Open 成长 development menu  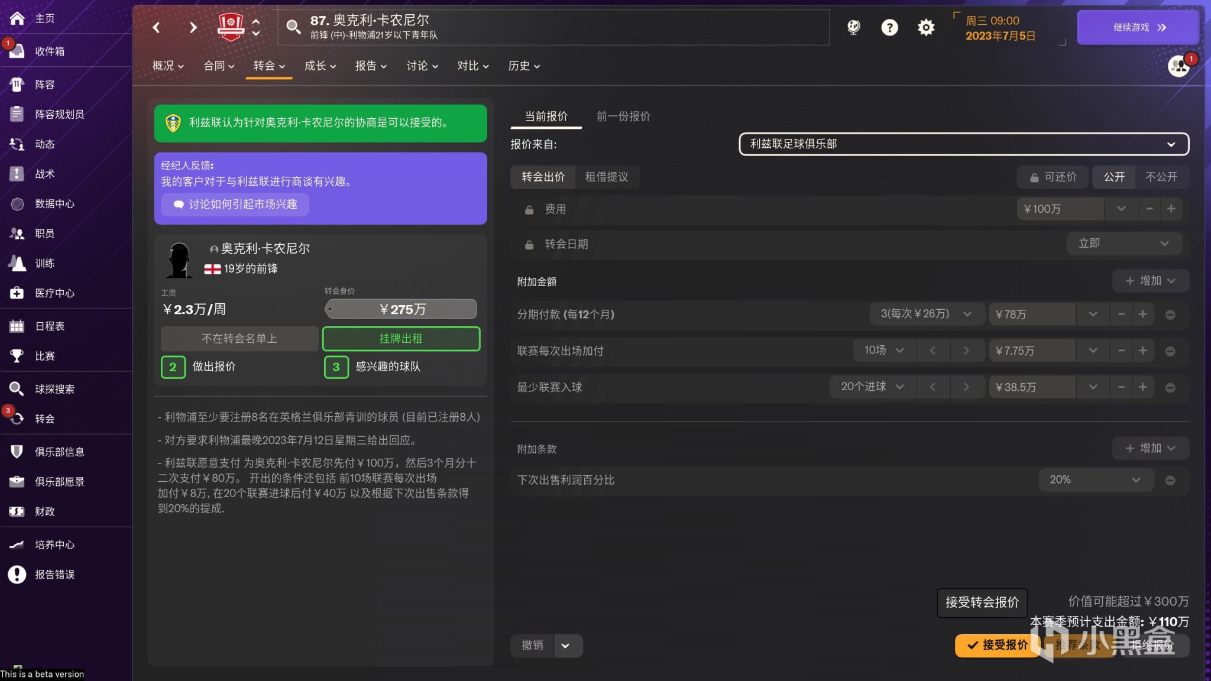[x=320, y=66]
